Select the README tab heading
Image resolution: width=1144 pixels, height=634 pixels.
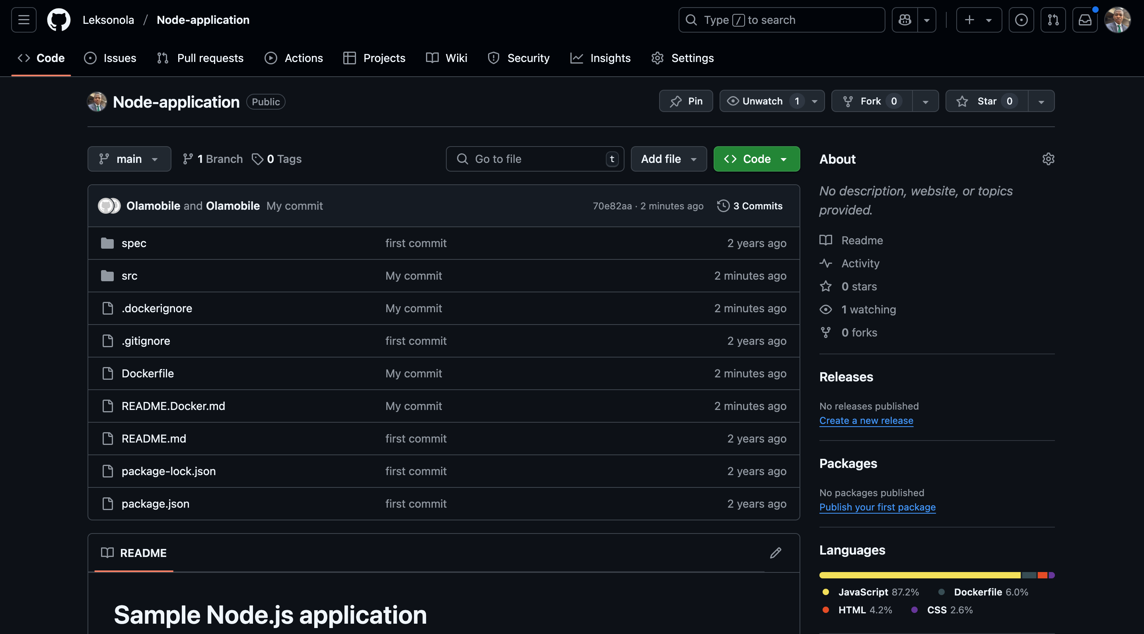[134, 553]
